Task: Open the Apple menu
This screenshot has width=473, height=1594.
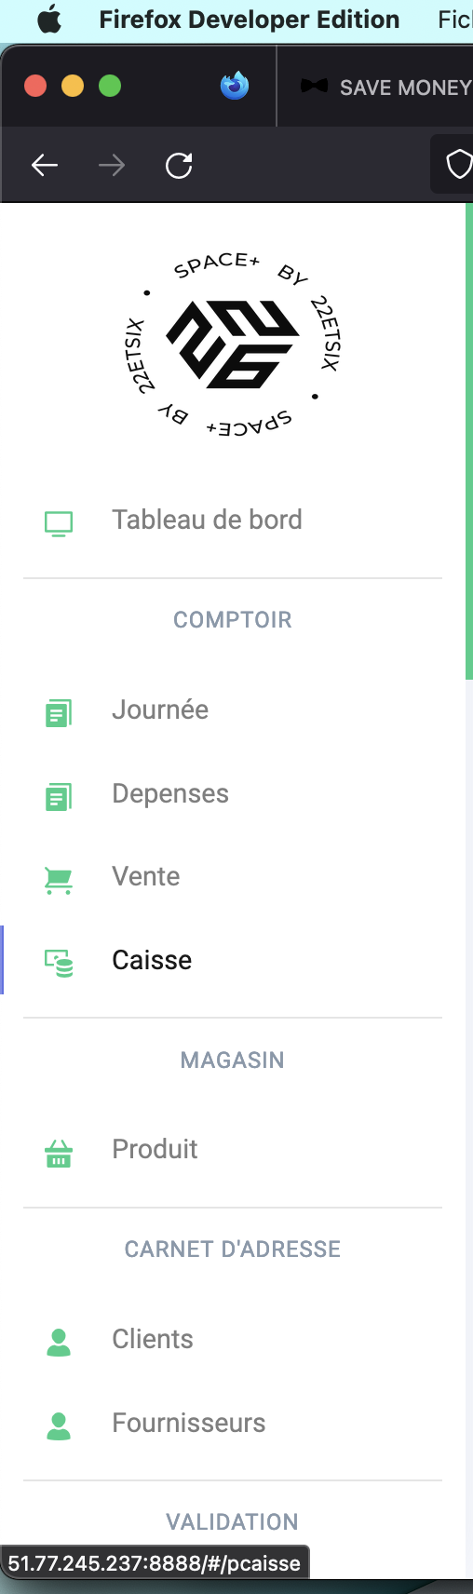Action: 49,20
